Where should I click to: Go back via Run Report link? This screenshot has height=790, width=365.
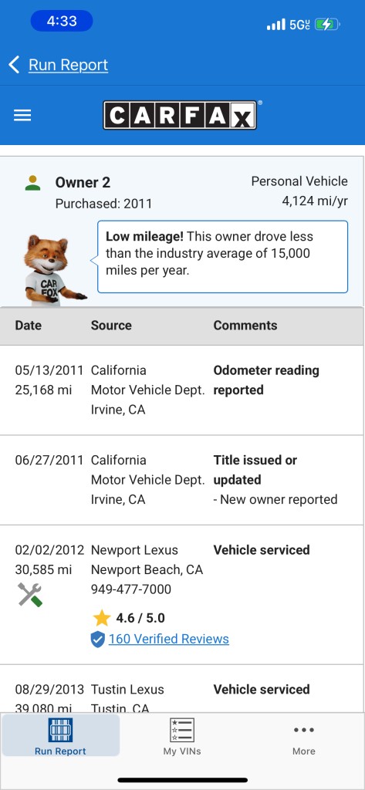(68, 65)
